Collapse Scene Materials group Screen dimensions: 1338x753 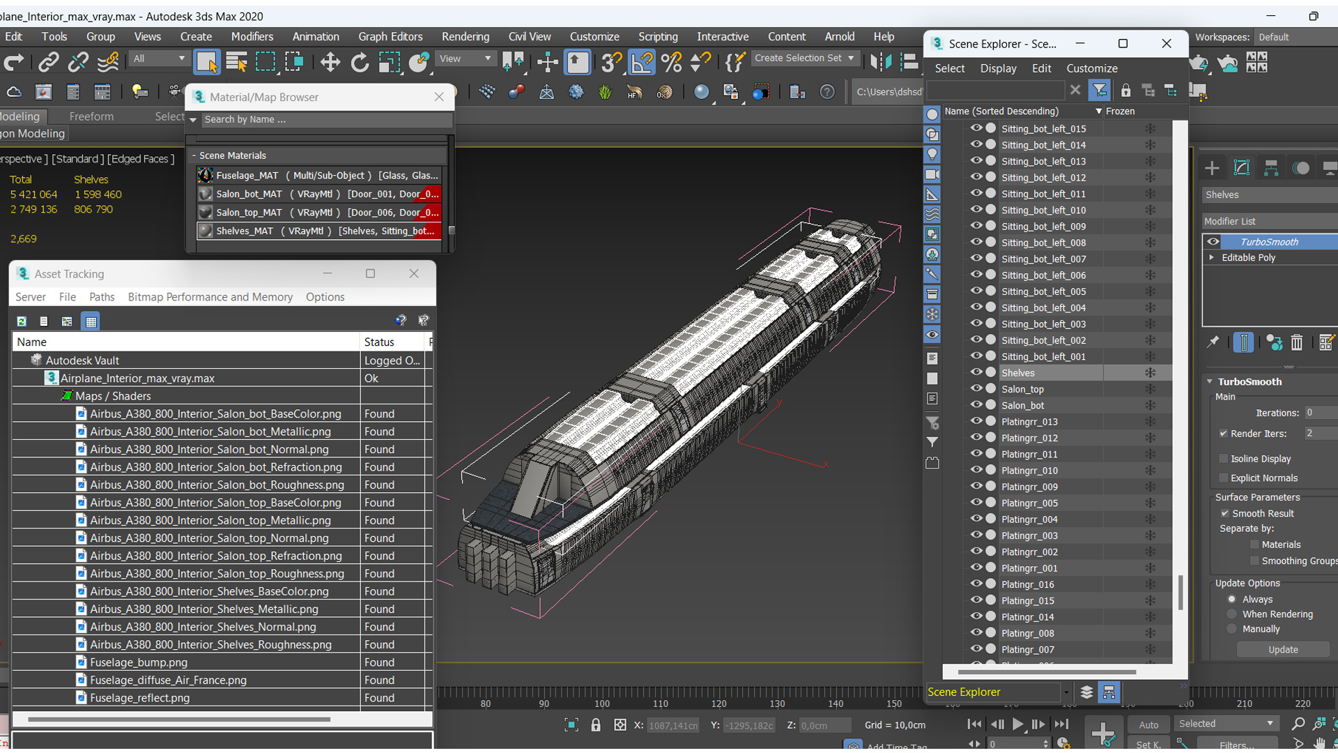click(x=194, y=155)
